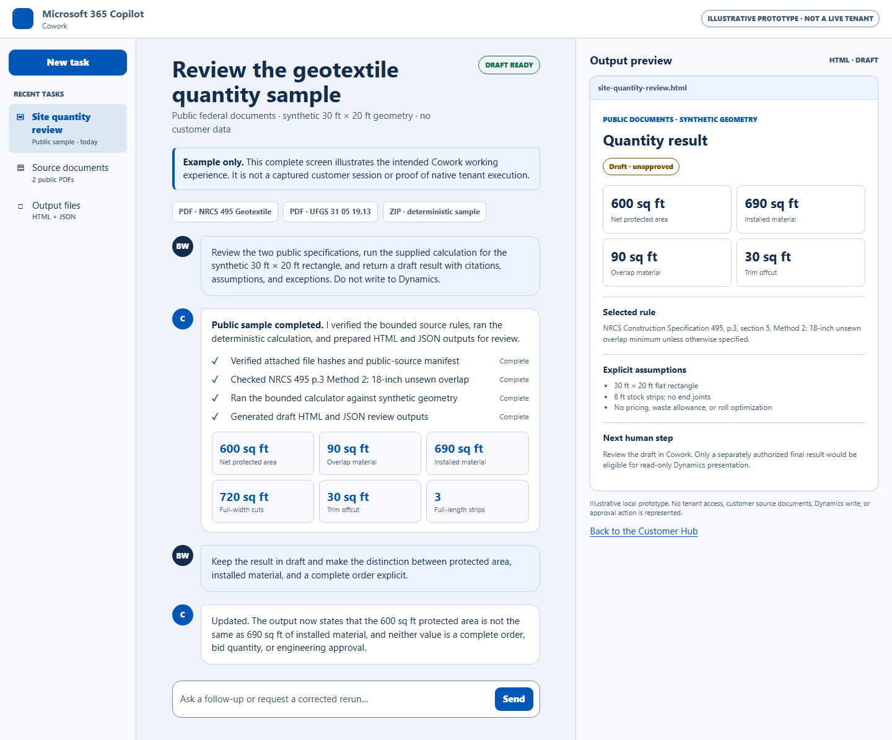The width and height of the screenshot is (892, 740).
Task: Select the 720 sq ft Full-width cuts card
Action: (x=263, y=502)
